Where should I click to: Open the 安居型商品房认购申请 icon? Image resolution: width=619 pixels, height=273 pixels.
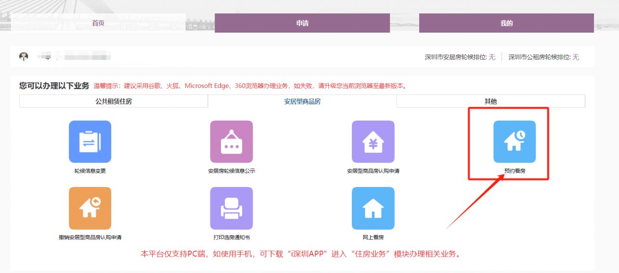(x=373, y=142)
